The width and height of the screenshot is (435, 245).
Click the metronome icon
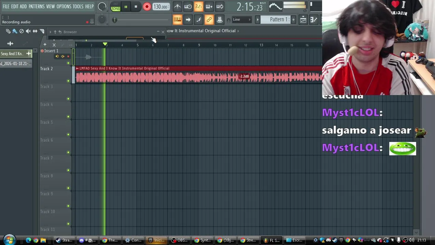(177, 6)
